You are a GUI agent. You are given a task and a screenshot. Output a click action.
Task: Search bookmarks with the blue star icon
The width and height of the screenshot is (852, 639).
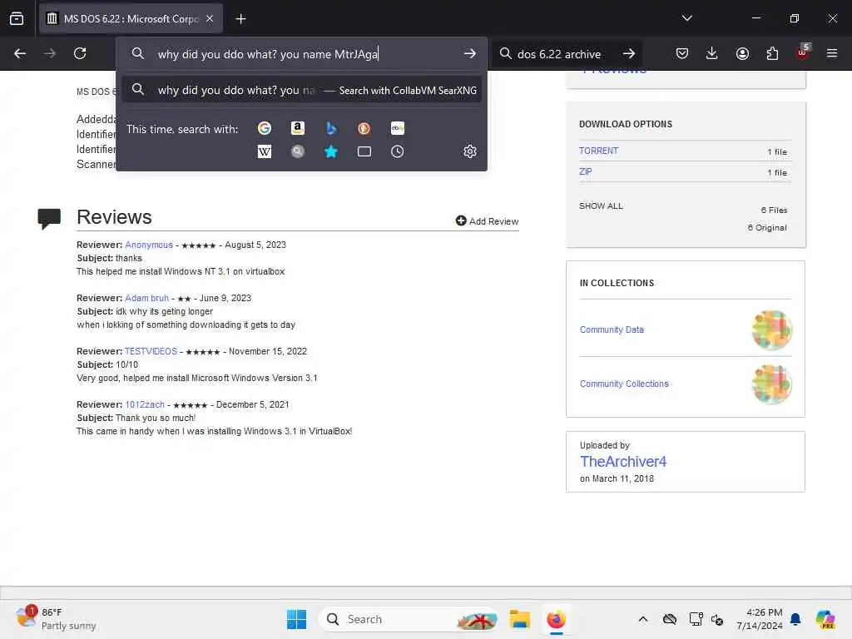tap(331, 151)
